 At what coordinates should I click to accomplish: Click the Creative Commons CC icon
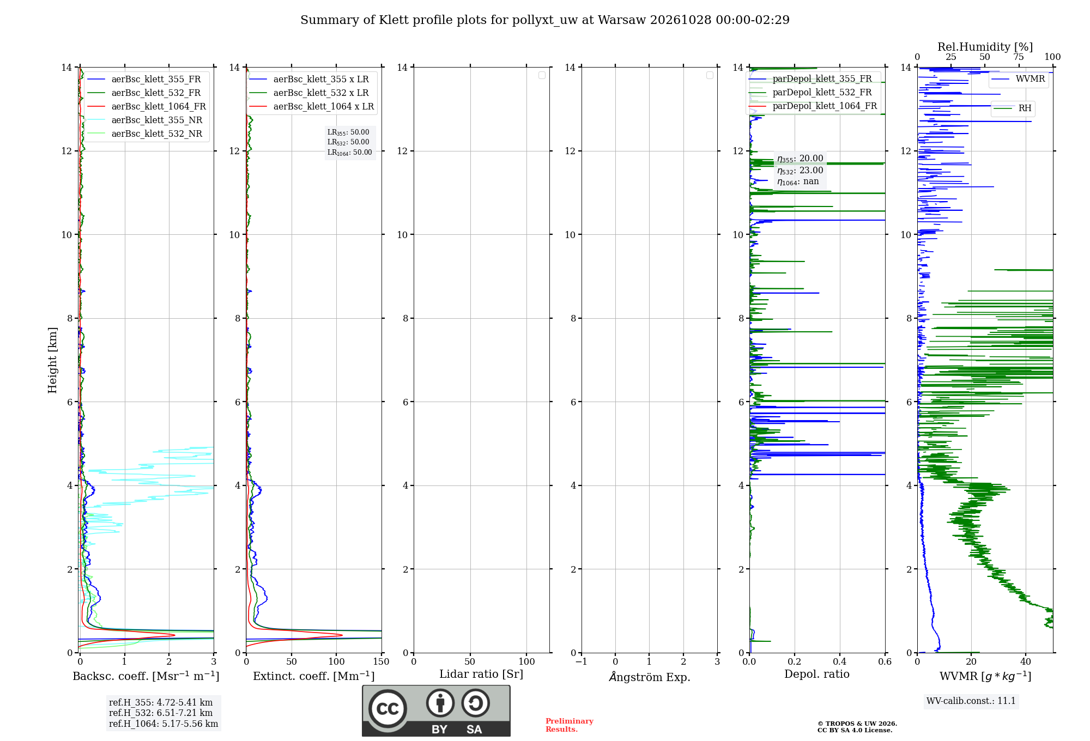387,709
